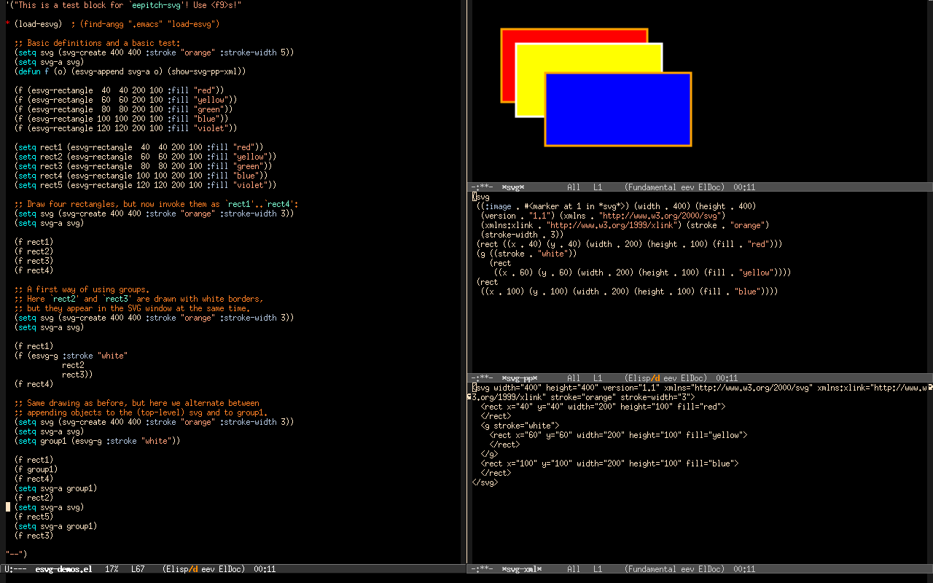Click "(svg" on the first line of the *svg* buffer
The width and height of the screenshot is (933, 583).
[481, 197]
